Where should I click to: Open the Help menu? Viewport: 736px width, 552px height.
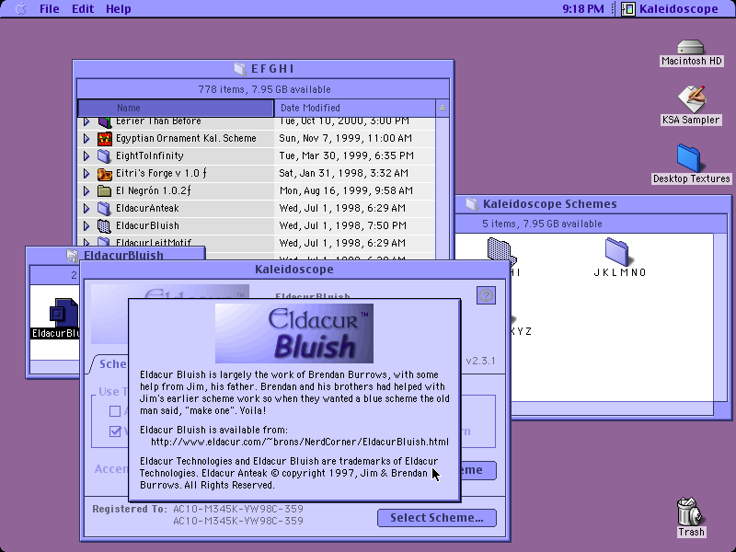(119, 8)
